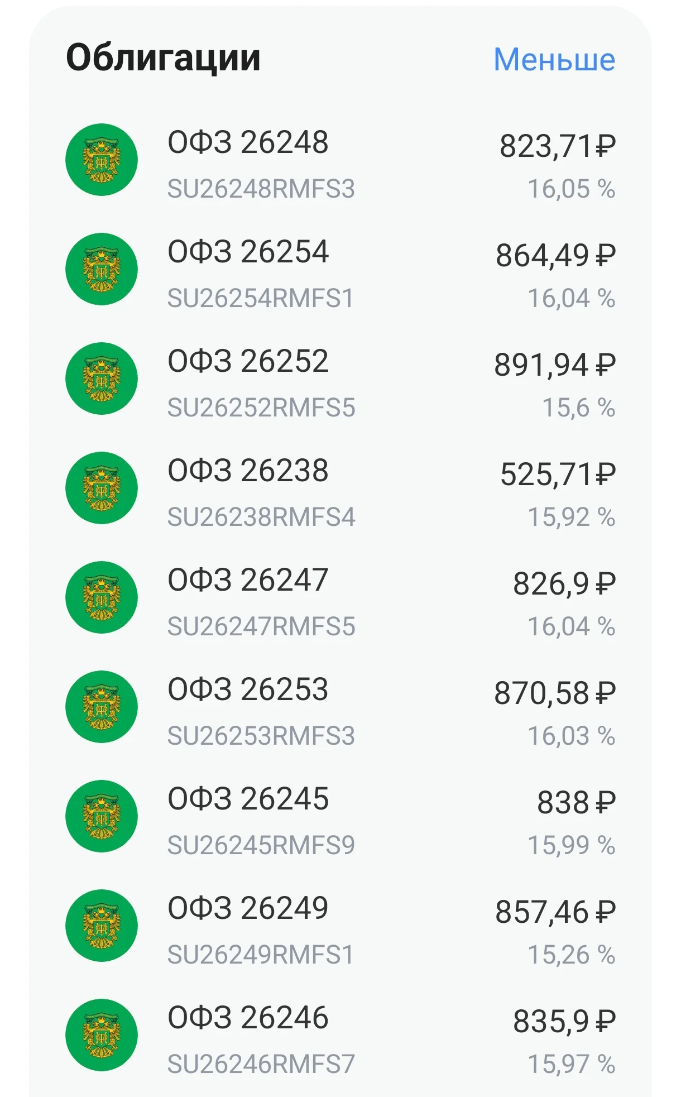This screenshot has width=681, height=1097.
Task: Tap the ОФЗ 26247 emblem icon
Action: coord(102,597)
